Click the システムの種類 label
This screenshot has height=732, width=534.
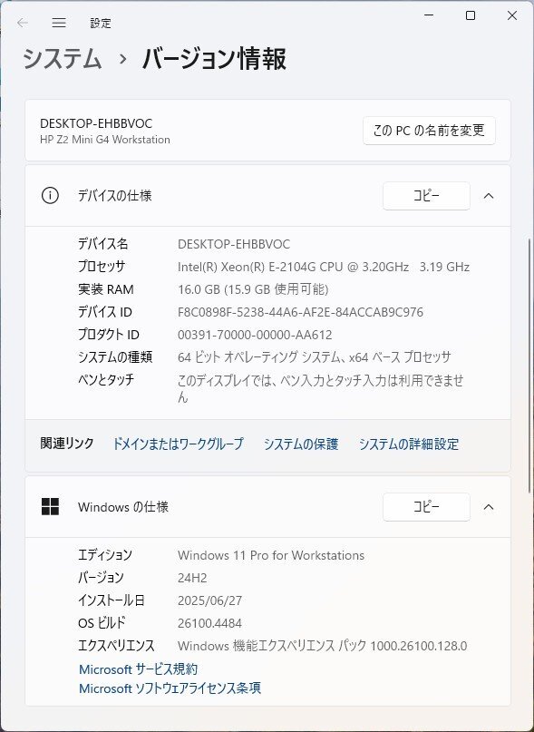(x=115, y=357)
